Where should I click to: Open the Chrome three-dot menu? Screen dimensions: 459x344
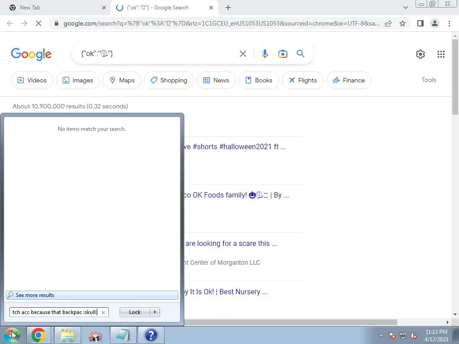pyautogui.click(x=449, y=23)
